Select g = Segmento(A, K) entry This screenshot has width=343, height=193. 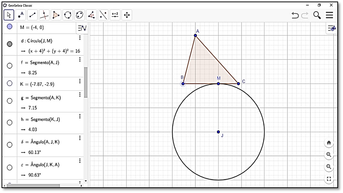pos(41,98)
